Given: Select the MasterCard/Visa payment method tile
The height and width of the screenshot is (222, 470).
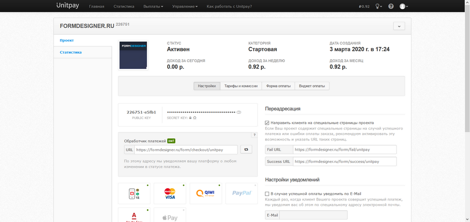Looking at the screenshot, I should [x=170, y=193].
